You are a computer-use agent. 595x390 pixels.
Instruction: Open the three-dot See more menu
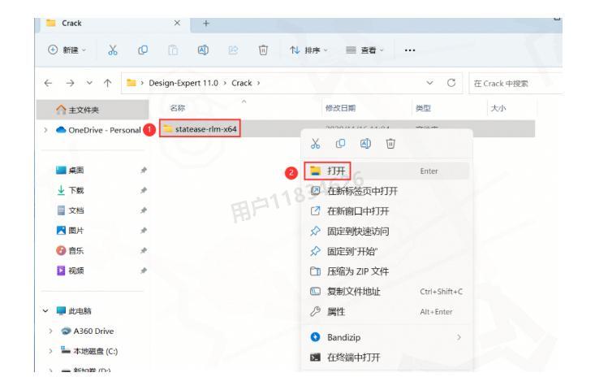[x=410, y=50]
